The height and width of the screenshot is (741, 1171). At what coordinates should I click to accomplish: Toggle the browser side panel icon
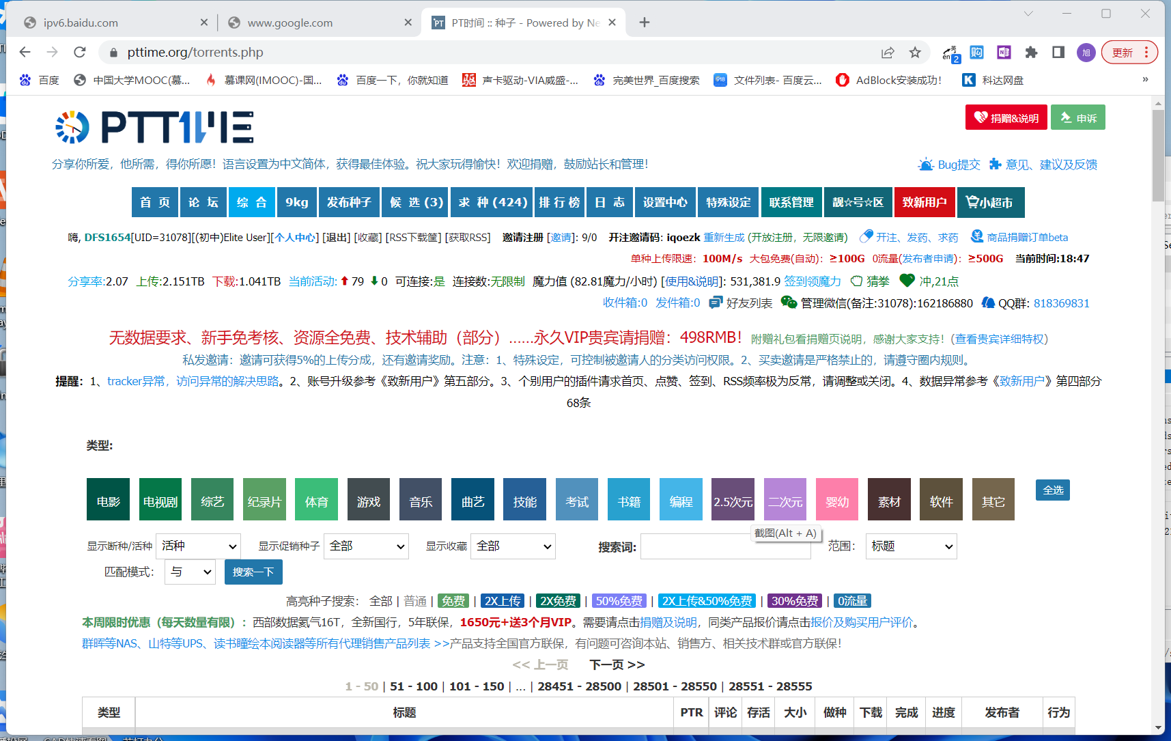1058,52
